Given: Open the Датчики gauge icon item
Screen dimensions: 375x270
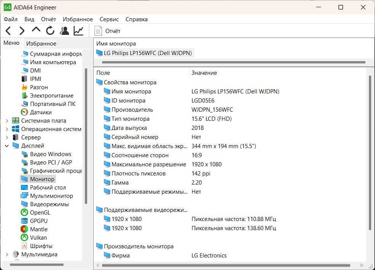Looking at the screenshot, I should point(24,112).
